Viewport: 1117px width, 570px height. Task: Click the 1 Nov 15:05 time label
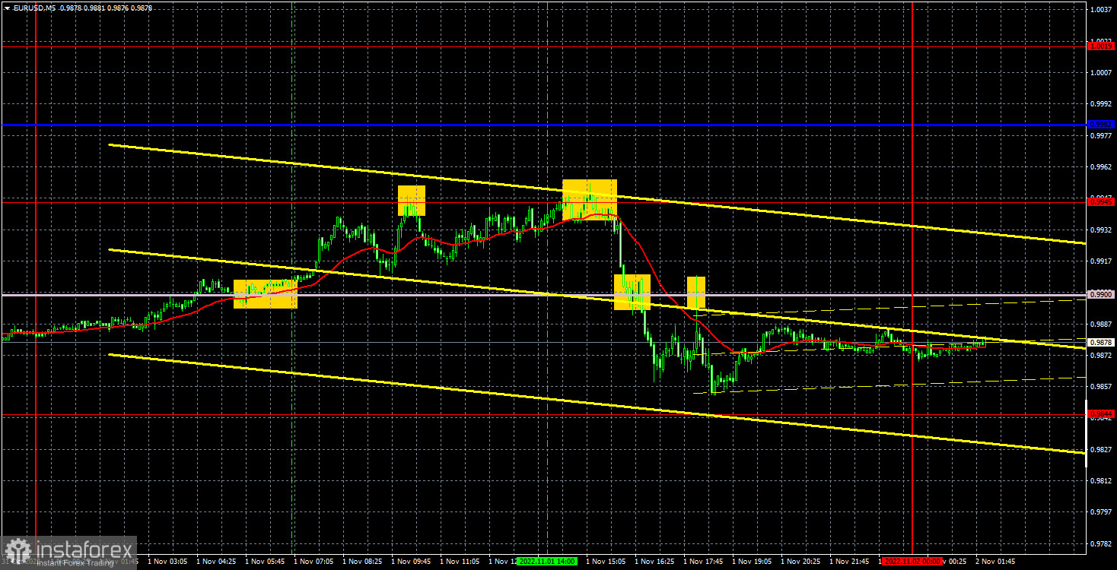click(606, 562)
